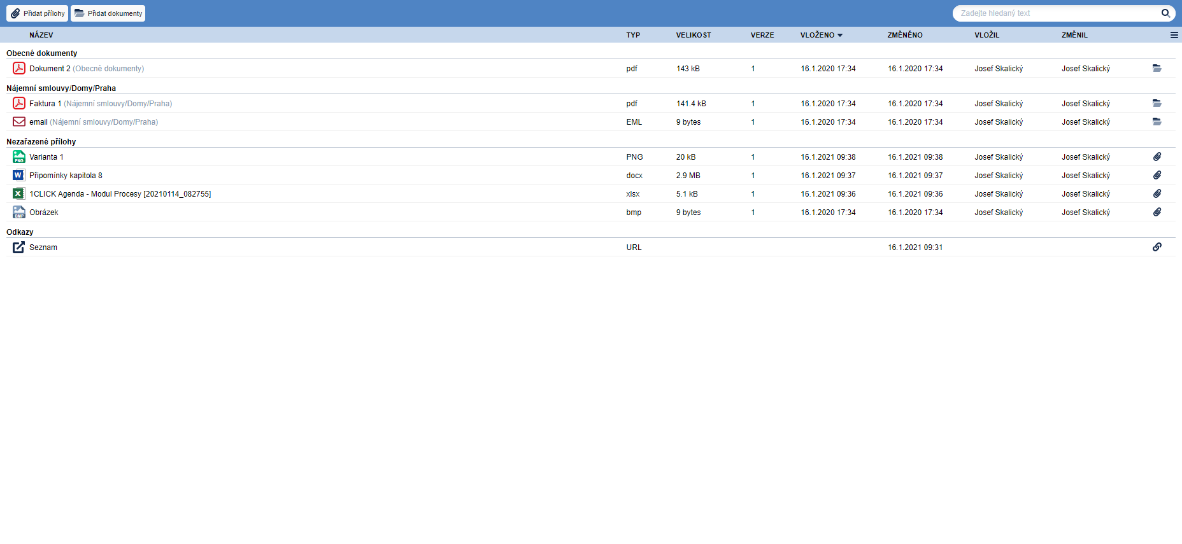Screen dimensions: 1182x544
Task: Click the folder icon in Dokument 2 row
Action: click(1157, 68)
